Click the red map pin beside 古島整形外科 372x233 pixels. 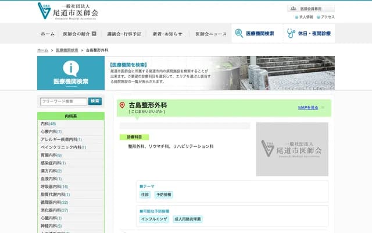(x=122, y=105)
